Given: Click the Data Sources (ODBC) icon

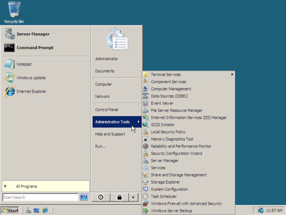Looking at the screenshot, I should [x=145, y=96].
